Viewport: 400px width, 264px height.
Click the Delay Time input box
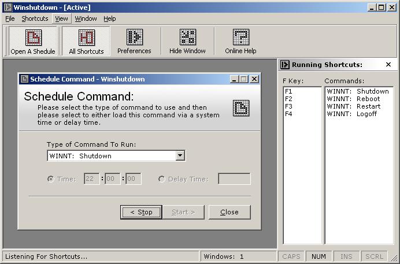235,179
